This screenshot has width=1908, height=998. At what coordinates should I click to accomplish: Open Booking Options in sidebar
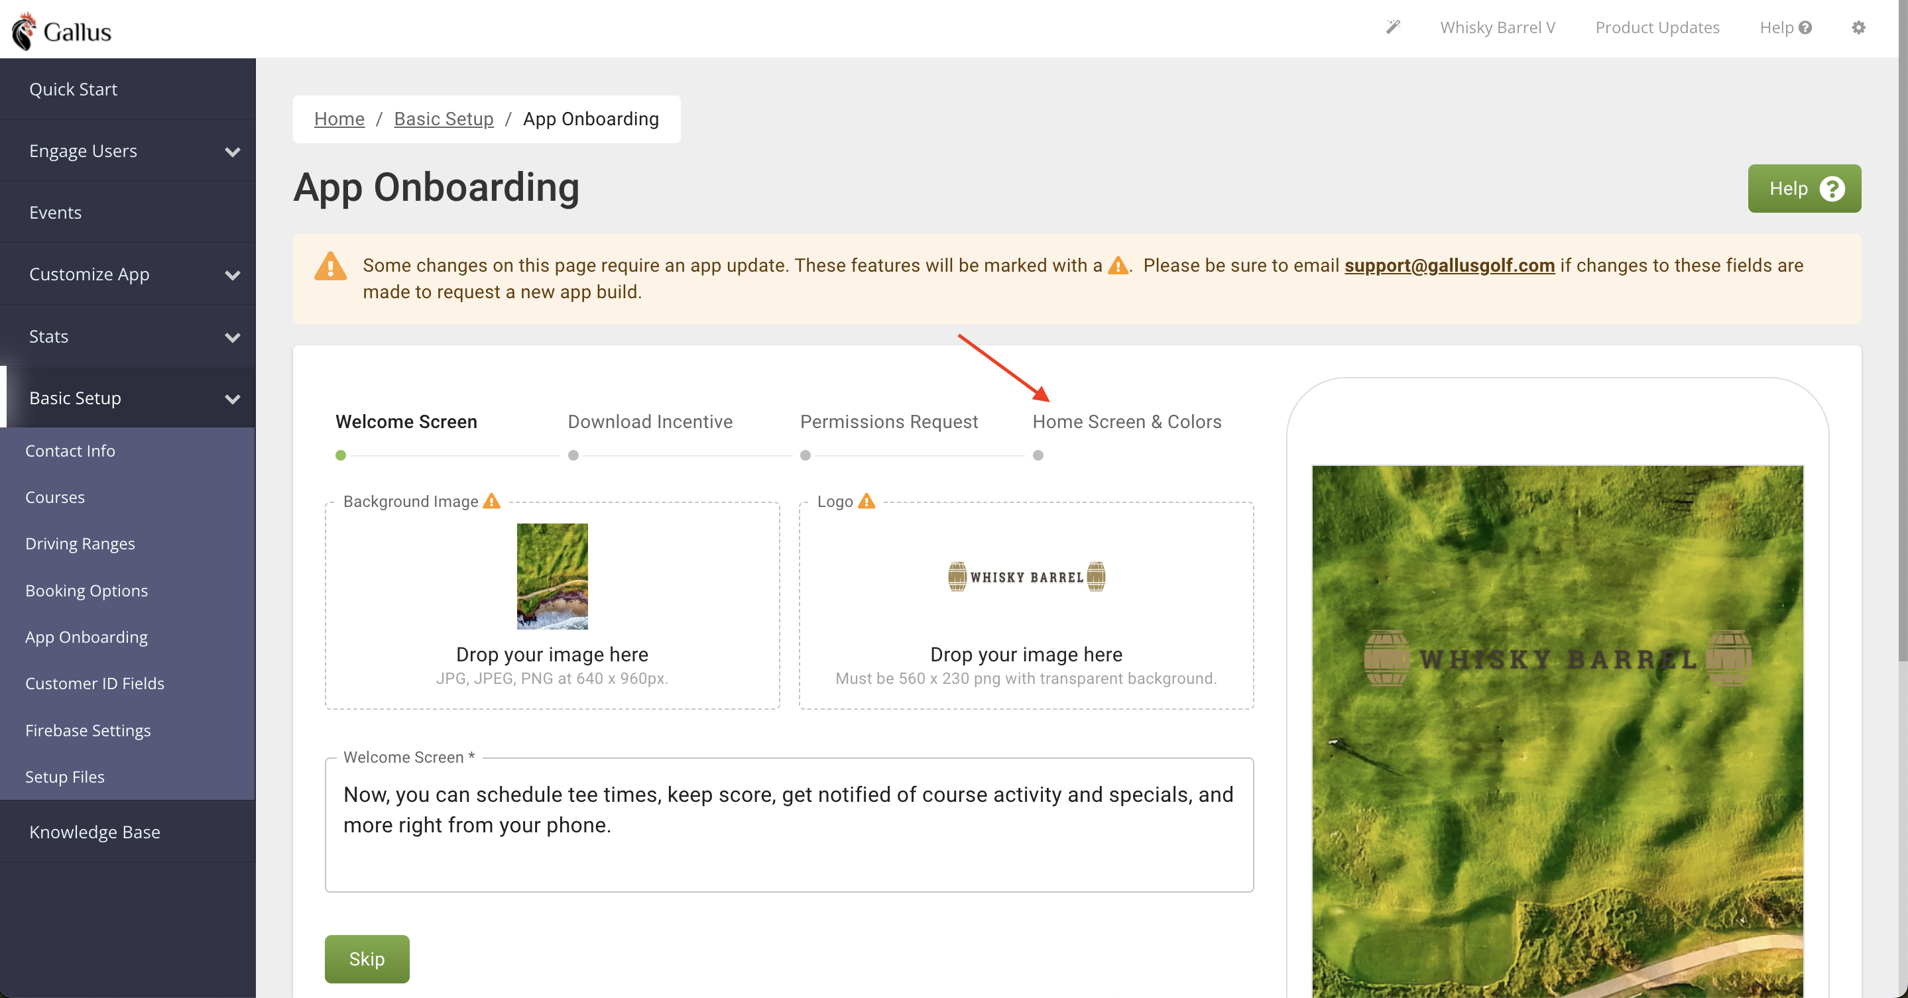pos(127,590)
